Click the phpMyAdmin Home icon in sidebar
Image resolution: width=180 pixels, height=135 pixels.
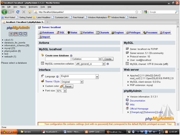pyautogui.click(x=11, y=34)
